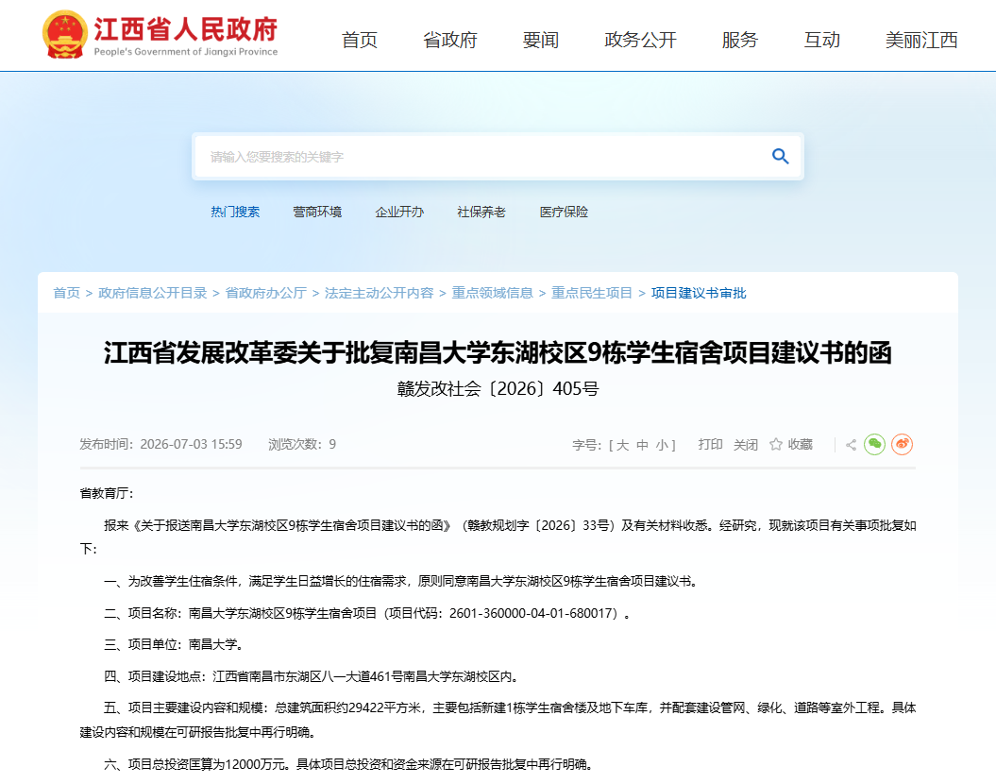Click 关闭 to close the page
This screenshot has width=996, height=784.
pyautogui.click(x=746, y=444)
